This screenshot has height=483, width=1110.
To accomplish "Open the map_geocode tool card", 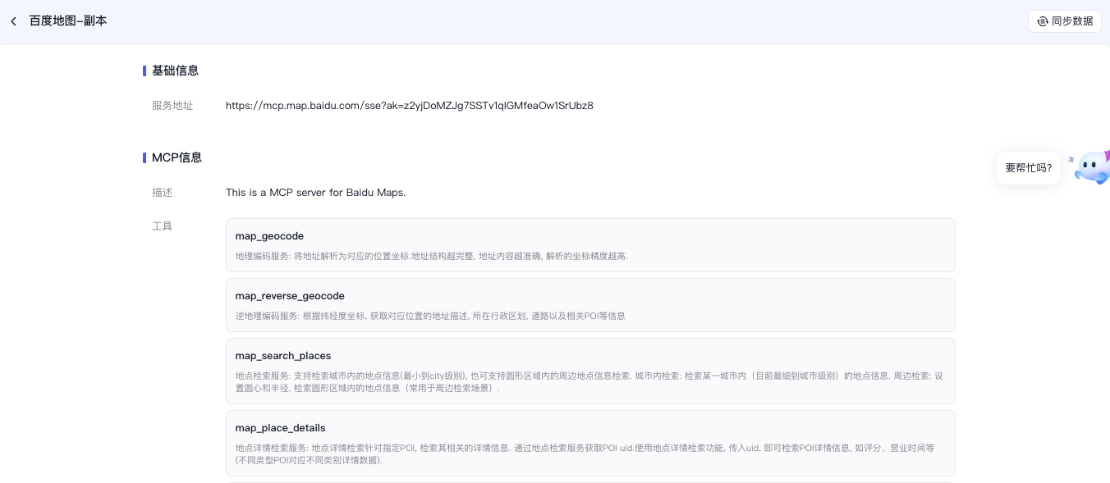I will pyautogui.click(x=590, y=245).
